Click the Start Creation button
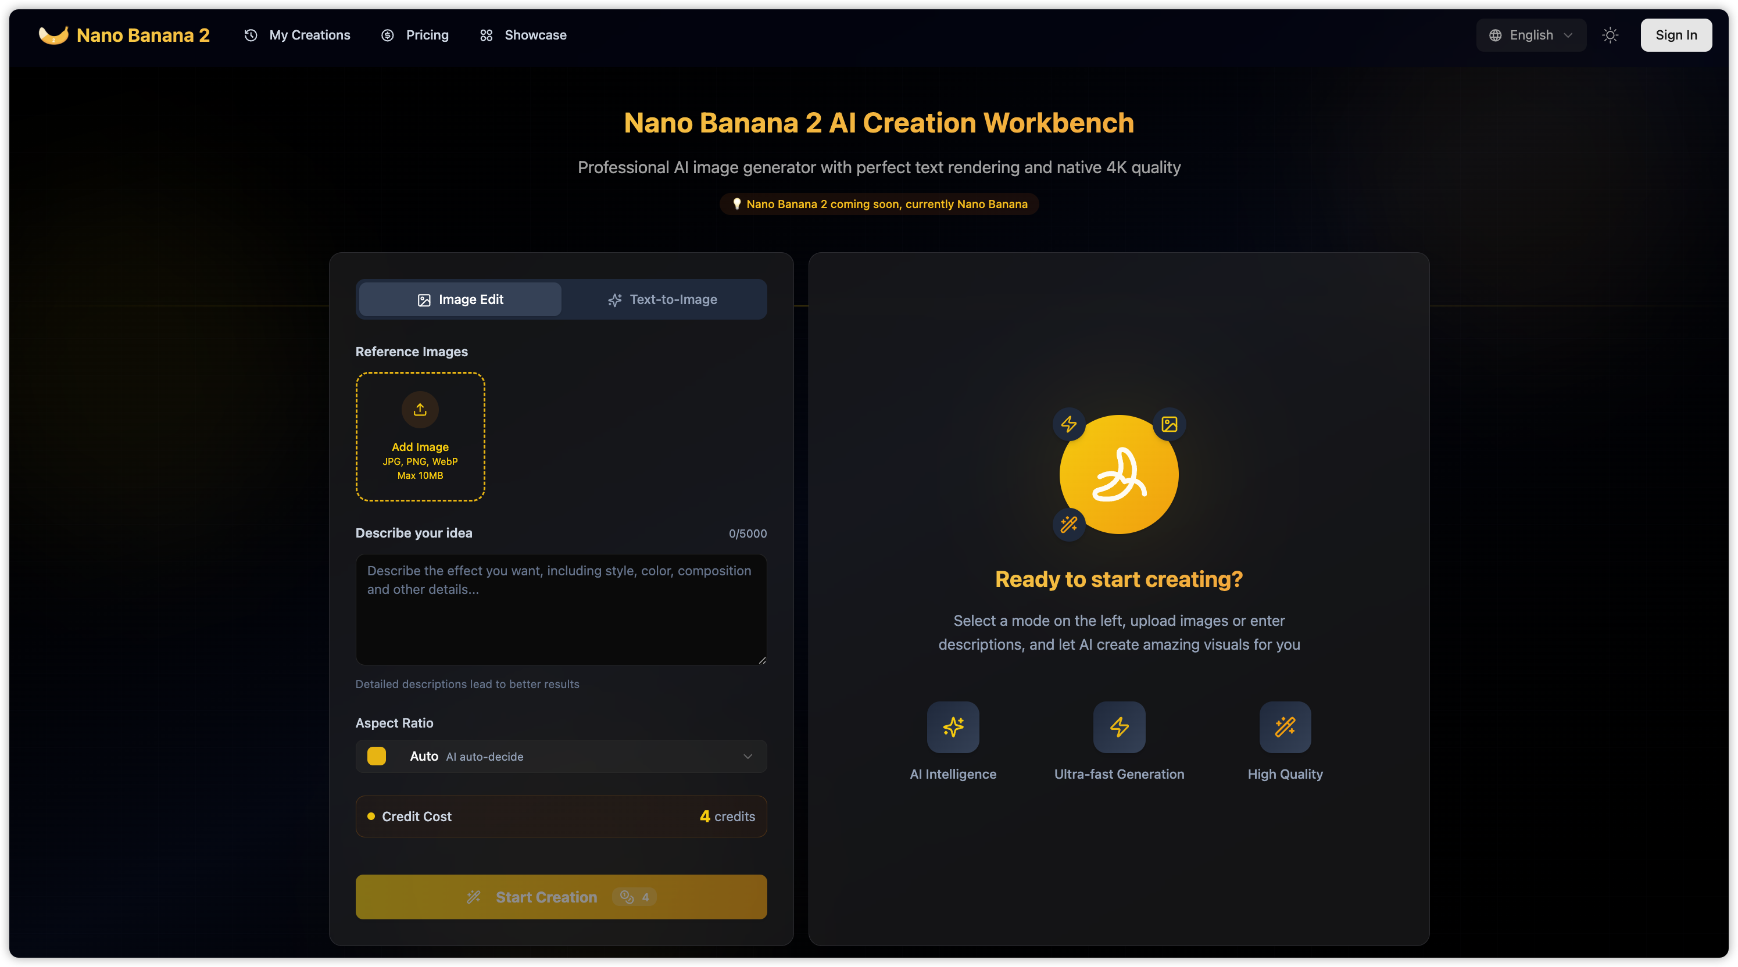This screenshot has width=1738, height=967. click(x=560, y=897)
